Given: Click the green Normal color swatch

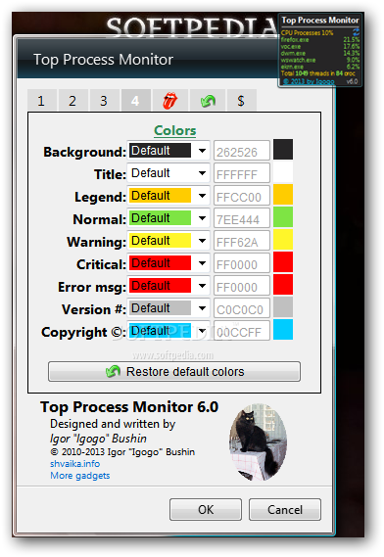Looking at the screenshot, I should 283,217.
